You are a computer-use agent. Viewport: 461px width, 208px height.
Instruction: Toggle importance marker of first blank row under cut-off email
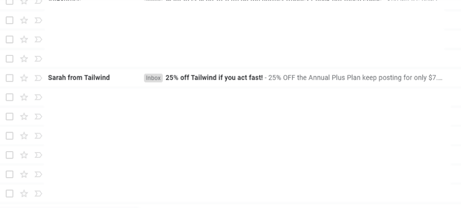pos(38,20)
